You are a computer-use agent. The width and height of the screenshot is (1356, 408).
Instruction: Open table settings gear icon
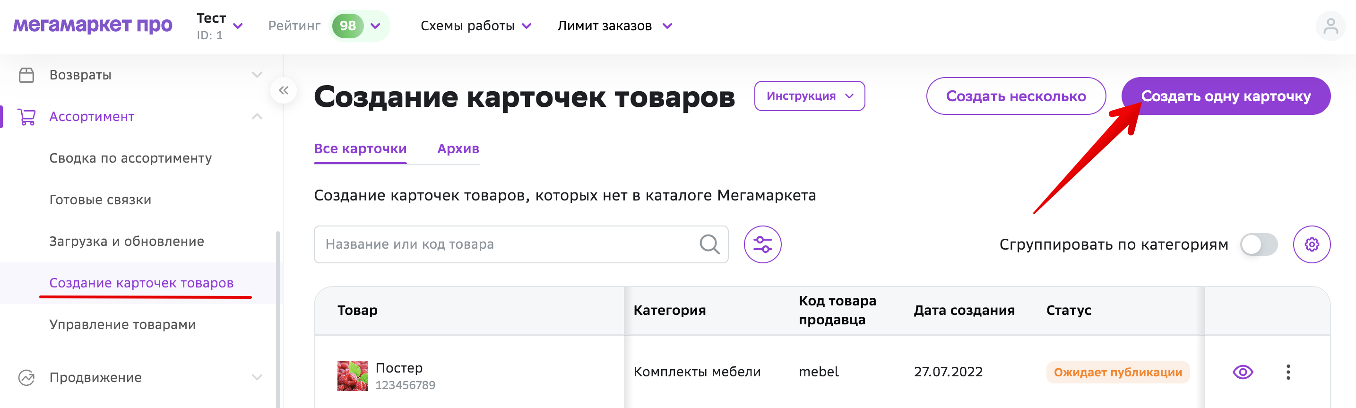pyautogui.click(x=1311, y=244)
